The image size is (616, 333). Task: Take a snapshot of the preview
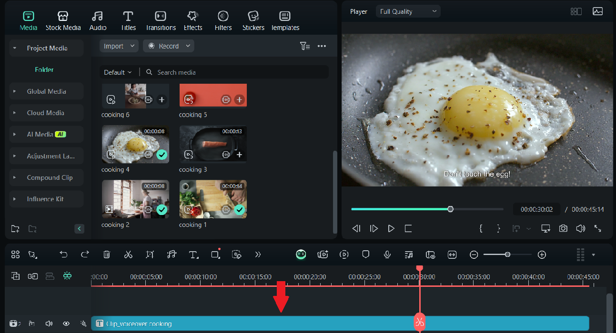[563, 229]
